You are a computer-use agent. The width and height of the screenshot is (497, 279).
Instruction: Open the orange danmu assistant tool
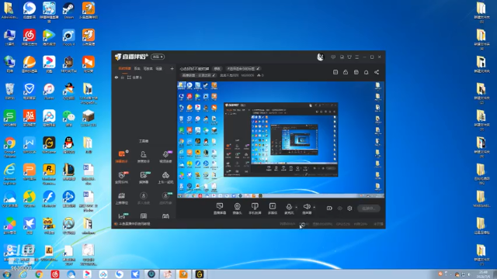[x=122, y=157]
